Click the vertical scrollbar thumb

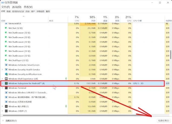click(171, 55)
